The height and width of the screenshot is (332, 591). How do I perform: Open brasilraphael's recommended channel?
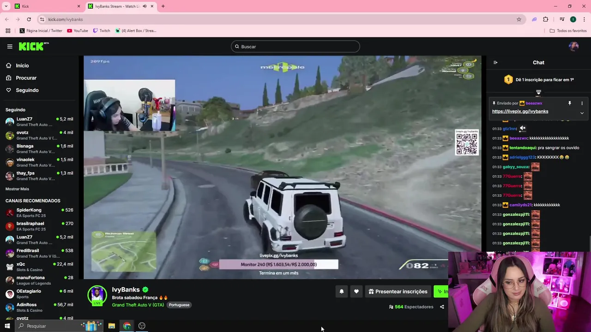[39, 226]
